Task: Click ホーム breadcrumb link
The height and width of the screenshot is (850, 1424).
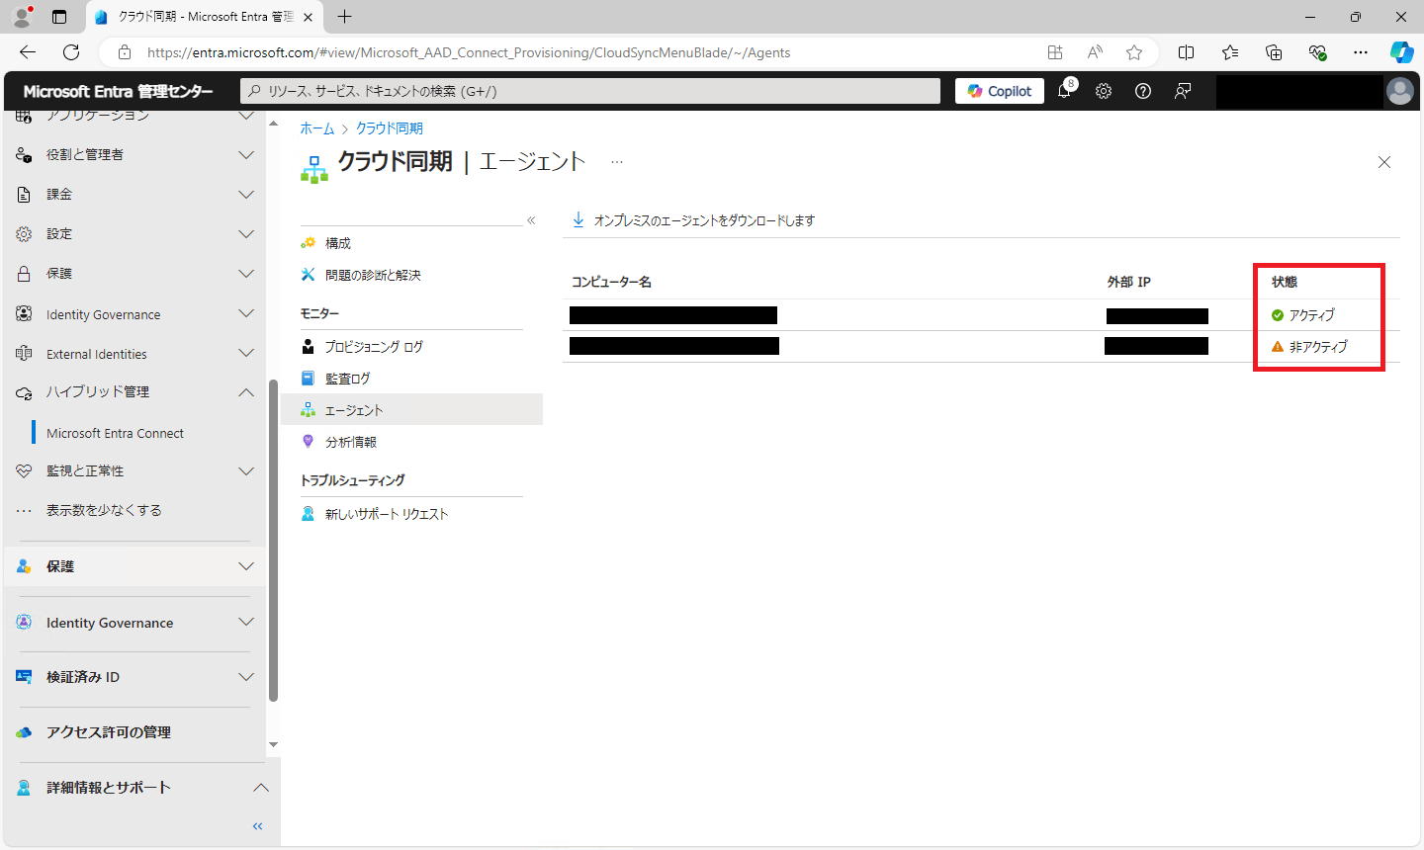Action: [x=317, y=128]
